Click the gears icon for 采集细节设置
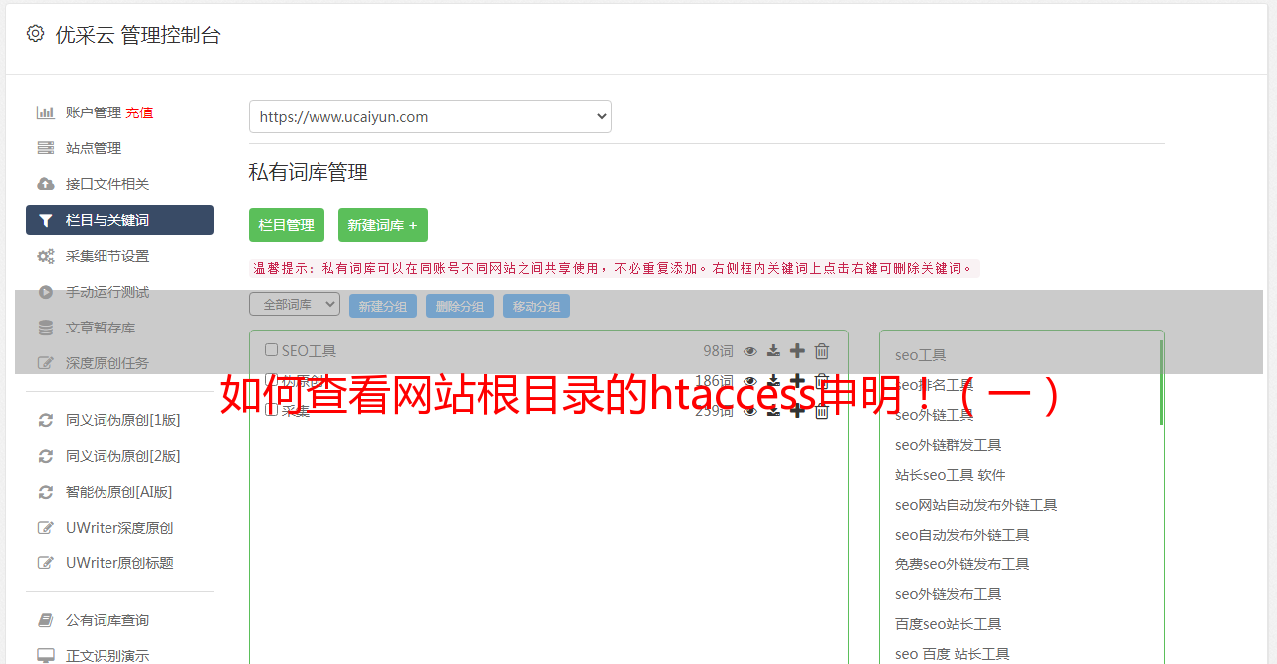 [x=45, y=256]
